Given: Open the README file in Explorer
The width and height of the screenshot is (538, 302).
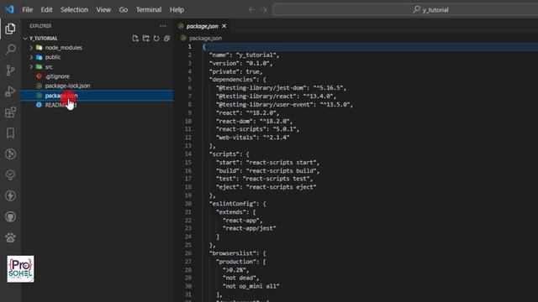Looking at the screenshot, I should pos(61,105).
